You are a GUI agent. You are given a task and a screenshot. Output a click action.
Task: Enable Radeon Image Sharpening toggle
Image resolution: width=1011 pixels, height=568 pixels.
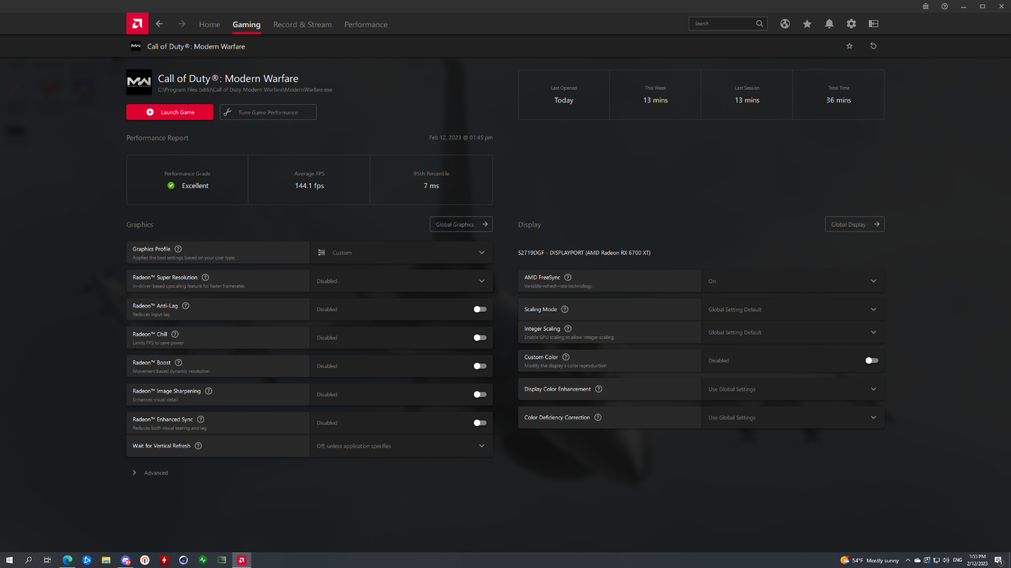click(x=480, y=394)
